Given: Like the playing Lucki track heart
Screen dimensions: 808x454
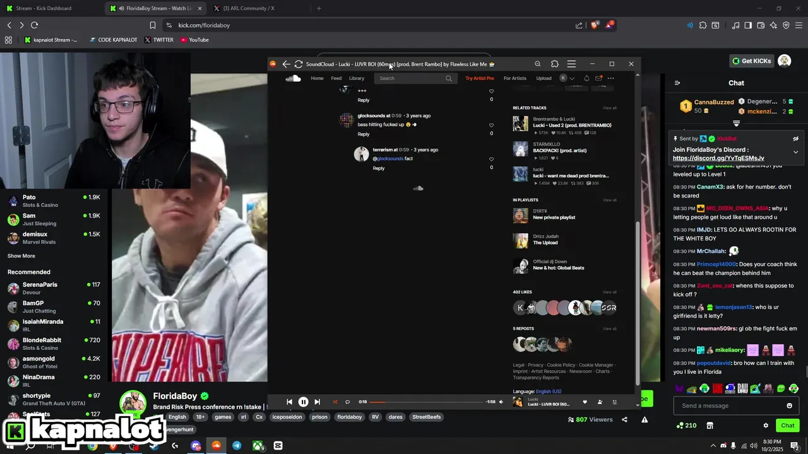Looking at the screenshot, I should [x=585, y=402].
